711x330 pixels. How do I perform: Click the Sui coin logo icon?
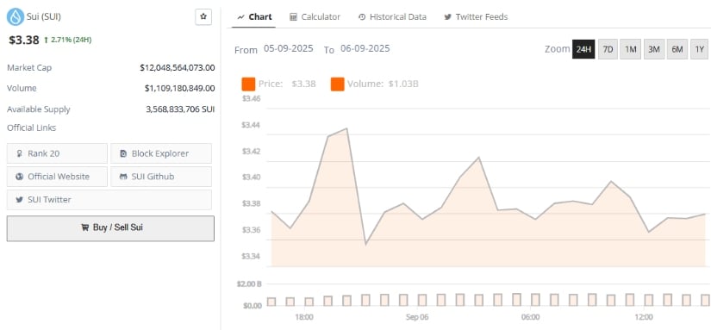[16, 16]
